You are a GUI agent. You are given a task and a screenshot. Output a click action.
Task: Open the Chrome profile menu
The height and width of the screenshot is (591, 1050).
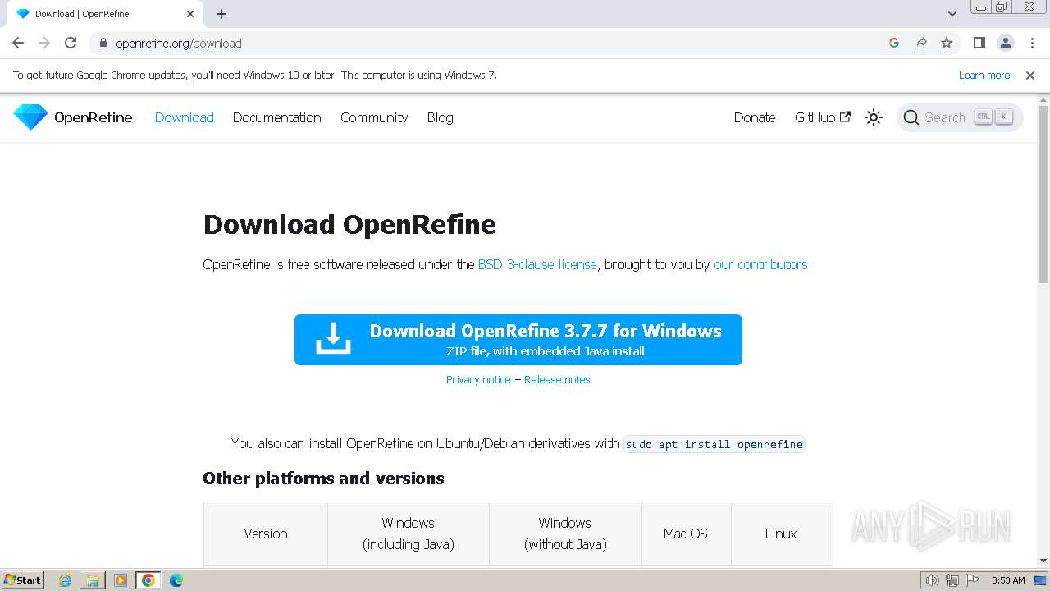click(1005, 43)
